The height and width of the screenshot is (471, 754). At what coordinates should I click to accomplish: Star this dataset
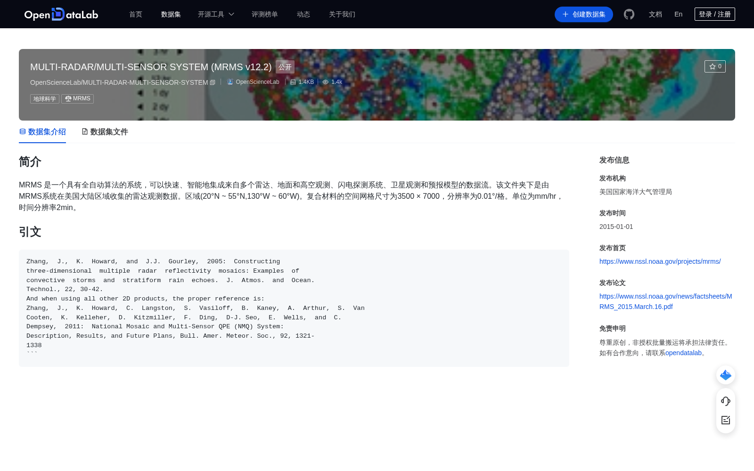point(715,66)
